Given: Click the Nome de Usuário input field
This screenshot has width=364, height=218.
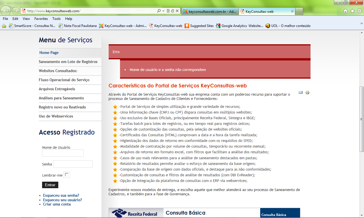Looking at the screenshot, I should (63, 153).
